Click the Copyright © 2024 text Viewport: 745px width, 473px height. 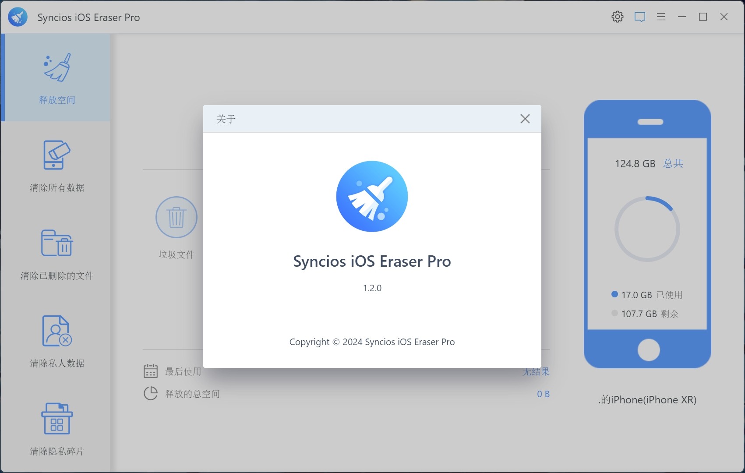point(372,342)
